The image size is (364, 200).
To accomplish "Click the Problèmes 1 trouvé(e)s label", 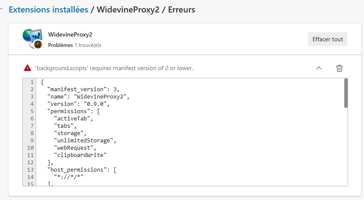I will pyautogui.click(x=75, y=45).
